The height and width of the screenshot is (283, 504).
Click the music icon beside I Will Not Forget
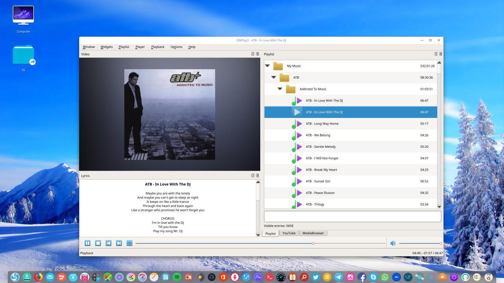297,158
